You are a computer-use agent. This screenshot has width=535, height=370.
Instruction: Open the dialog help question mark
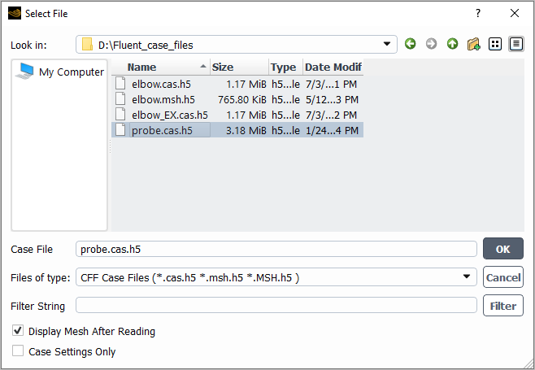click(x=478, y=13)
